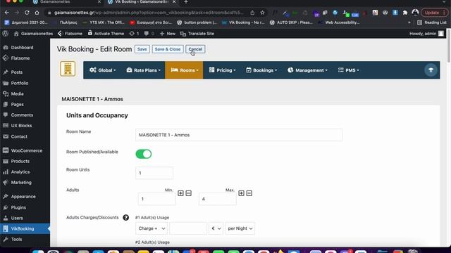Screen dimensions: 451x253
Task: Open Flatsome in the sidebar
Action: coord(20,58)
